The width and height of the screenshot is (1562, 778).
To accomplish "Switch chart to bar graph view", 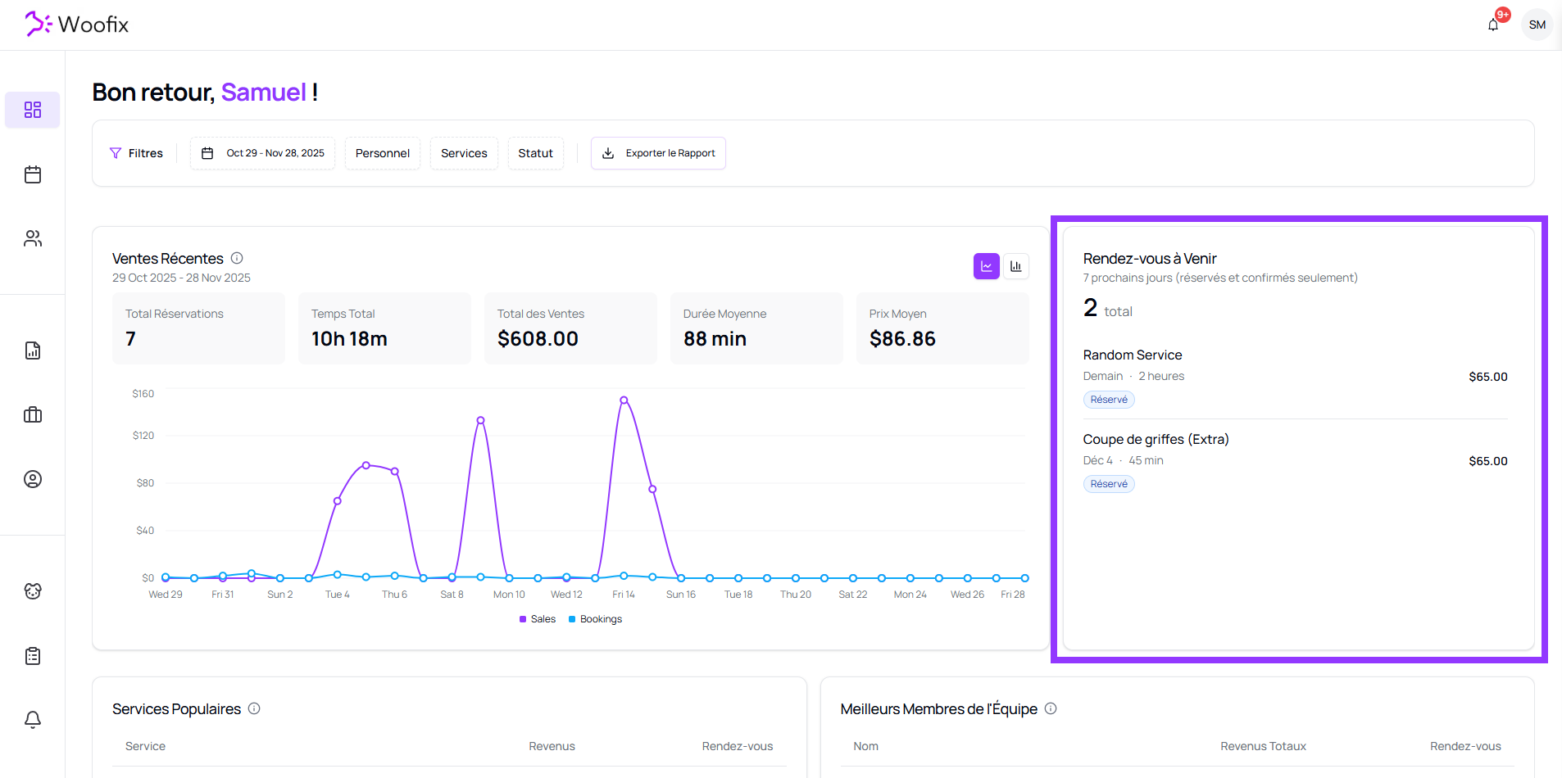I will pos(1016,266).
